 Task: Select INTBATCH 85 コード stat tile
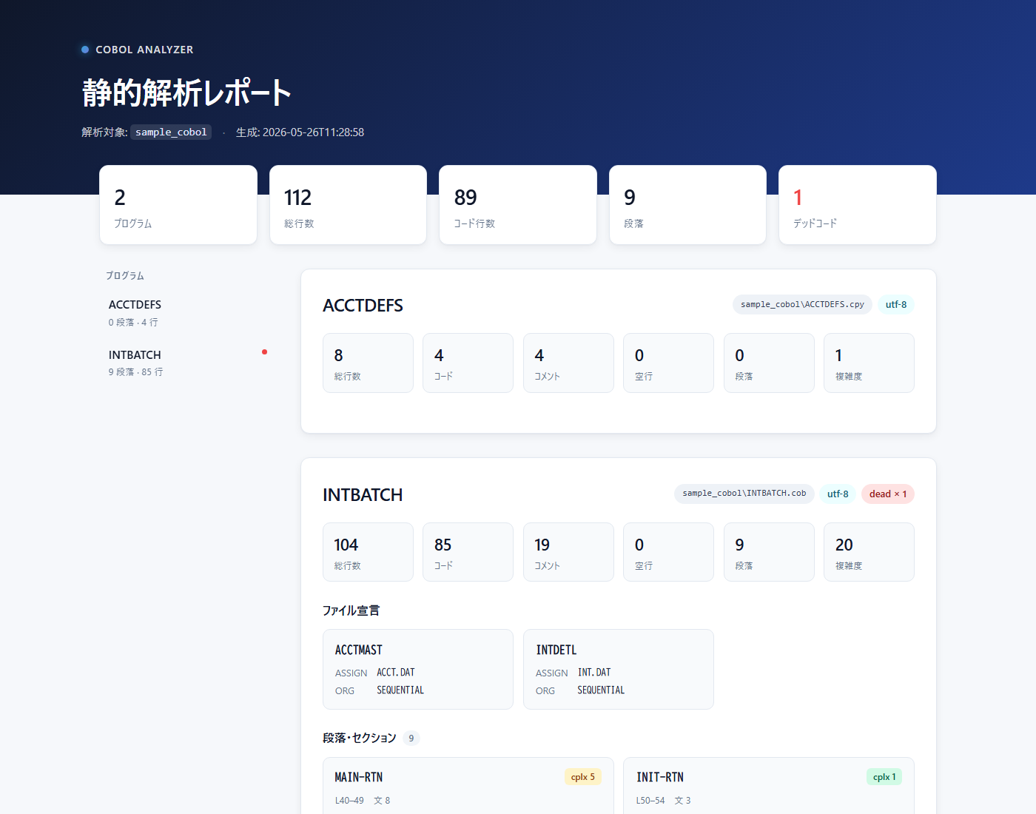[x=468, y=552]
